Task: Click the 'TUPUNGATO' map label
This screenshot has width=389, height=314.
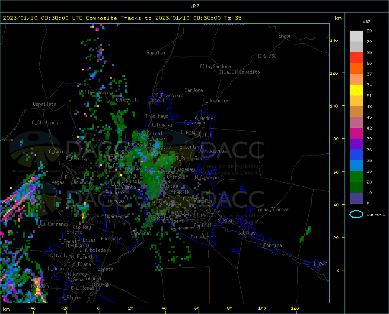Action: (x=77, y=246)
